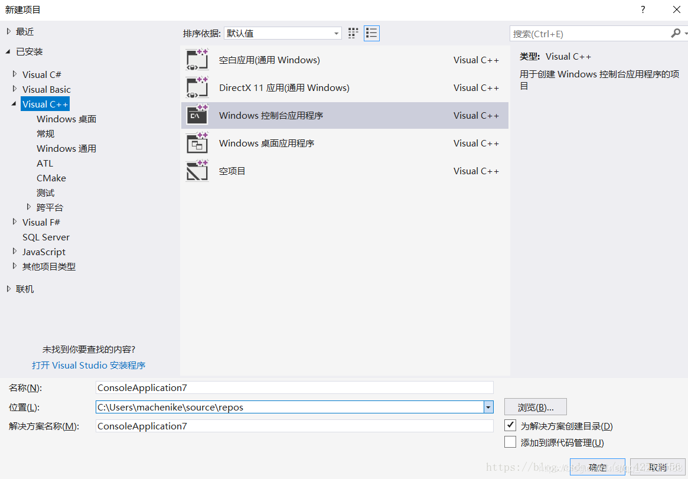Select Visual C++ tree item

click(x=45, y=104)
